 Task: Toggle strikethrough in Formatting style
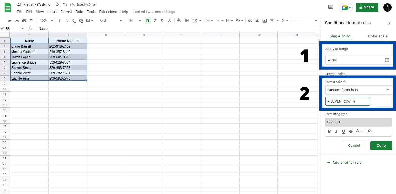pyautogui.click(x=351, y=131)
